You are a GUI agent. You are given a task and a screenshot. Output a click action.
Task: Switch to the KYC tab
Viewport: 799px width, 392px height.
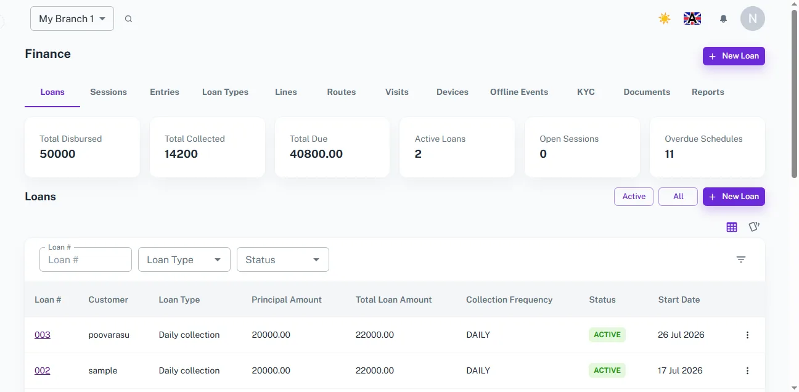586,92
